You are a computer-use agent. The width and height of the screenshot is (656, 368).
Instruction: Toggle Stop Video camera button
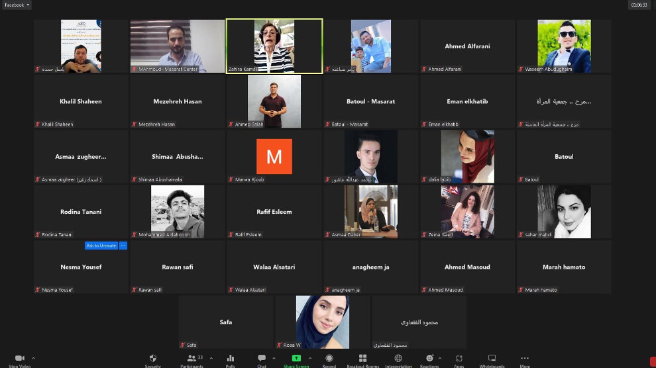click(x=19, y=359)
